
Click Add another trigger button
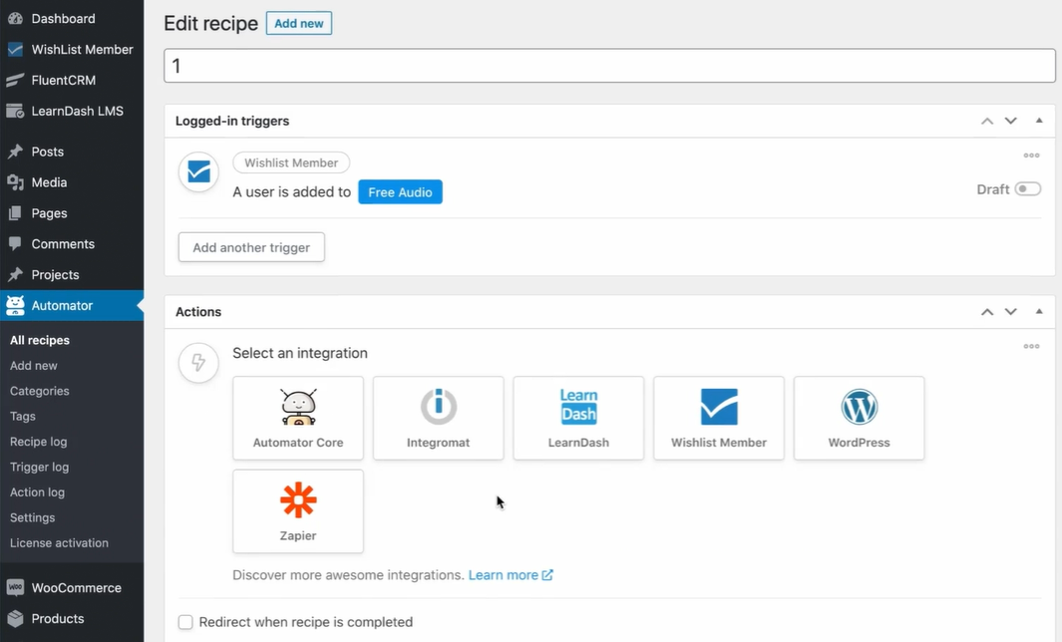click(x=251, y=247)
